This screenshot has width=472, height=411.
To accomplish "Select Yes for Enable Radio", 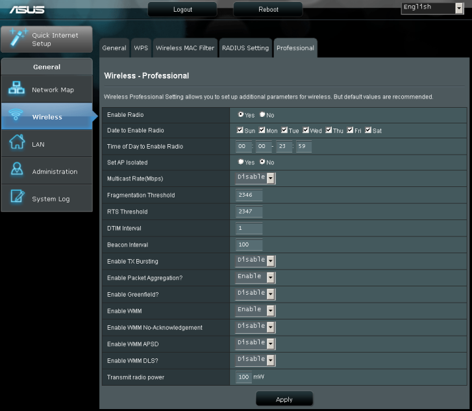I will click(x=240, y=114).
